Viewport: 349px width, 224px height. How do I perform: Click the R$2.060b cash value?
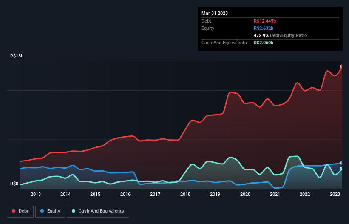point(264,43)
